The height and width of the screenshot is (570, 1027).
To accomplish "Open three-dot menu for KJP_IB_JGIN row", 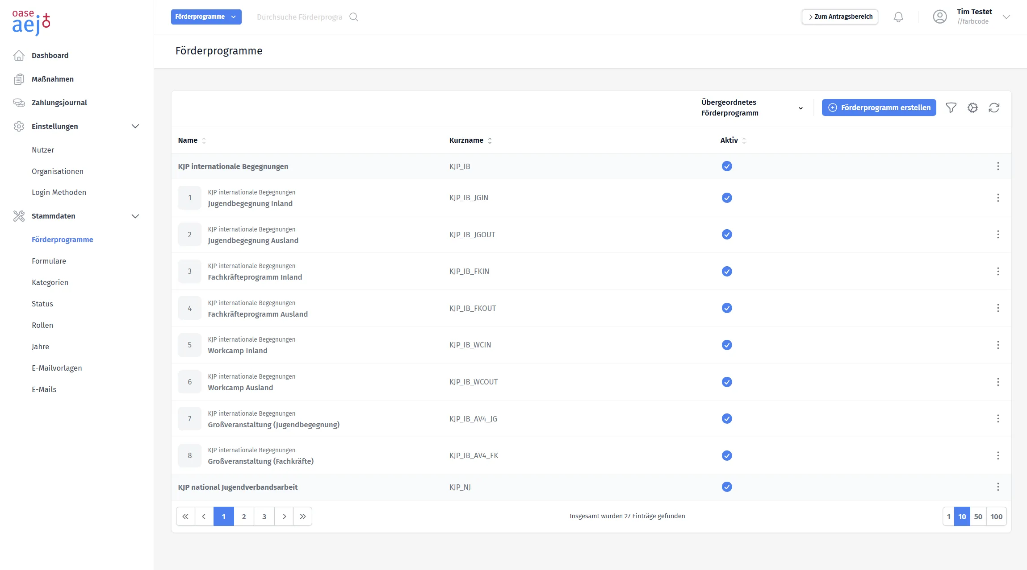I will pyautogui.click(x=998, y=198).
